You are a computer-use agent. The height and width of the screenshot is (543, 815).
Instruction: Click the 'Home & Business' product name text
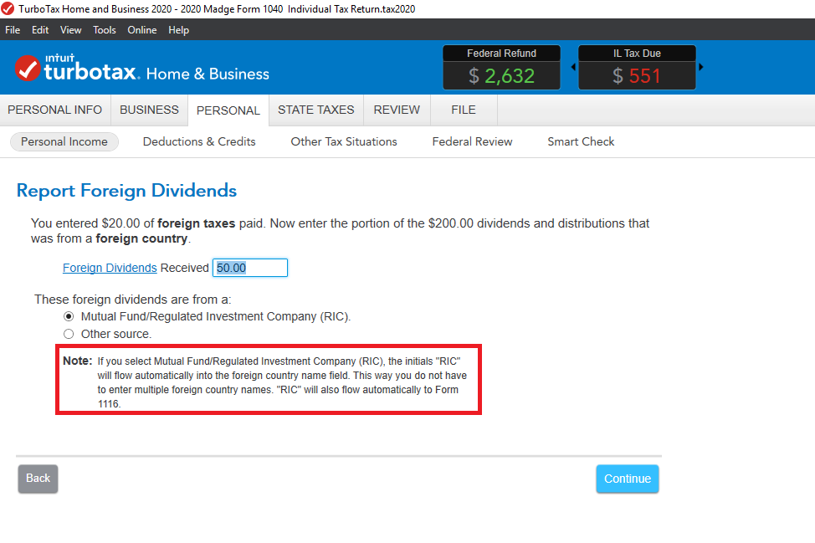(208, 74)
